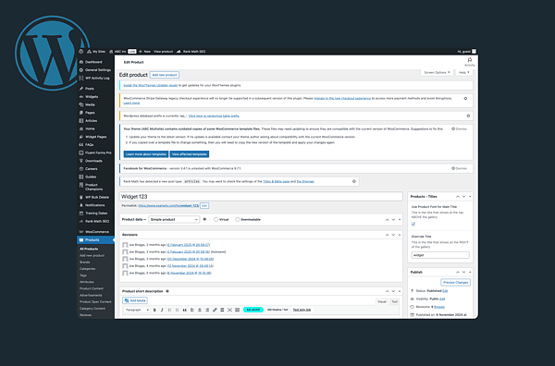
Task: Click the Fullscreen icon in the editor toolbar
Action: point(229,310)
